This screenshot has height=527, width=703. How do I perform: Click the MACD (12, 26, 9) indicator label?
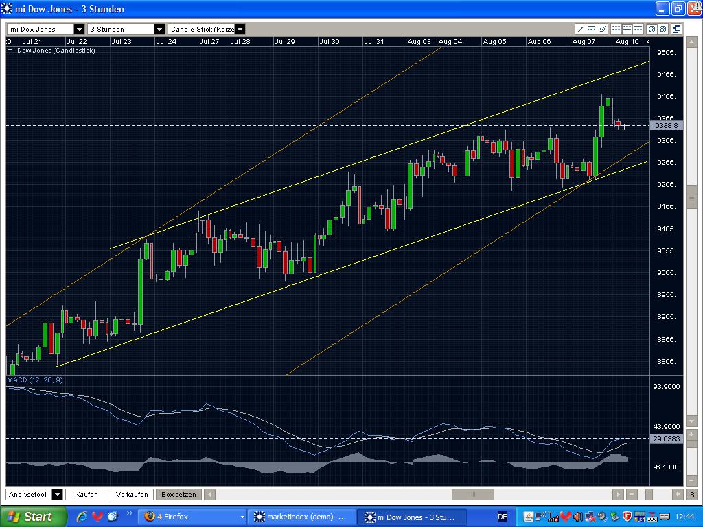click(35, 380)
